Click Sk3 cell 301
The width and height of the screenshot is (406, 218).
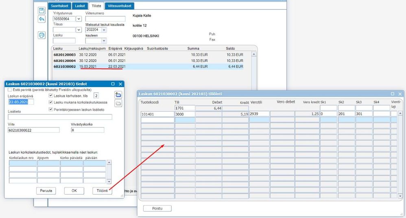tap(364, 114)
